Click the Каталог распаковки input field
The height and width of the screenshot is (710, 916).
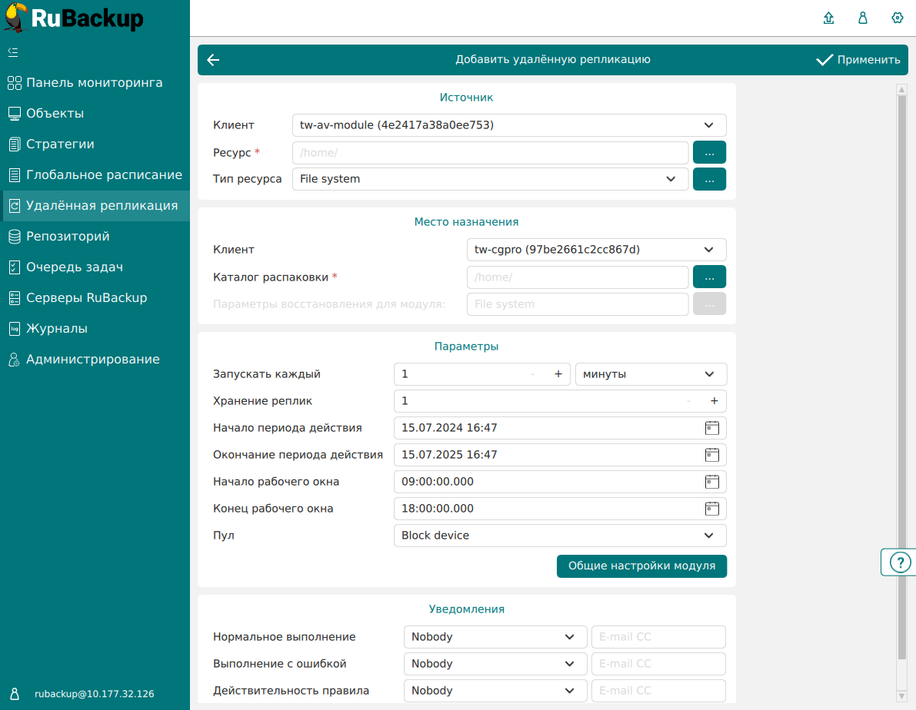(x=577, y=277)
